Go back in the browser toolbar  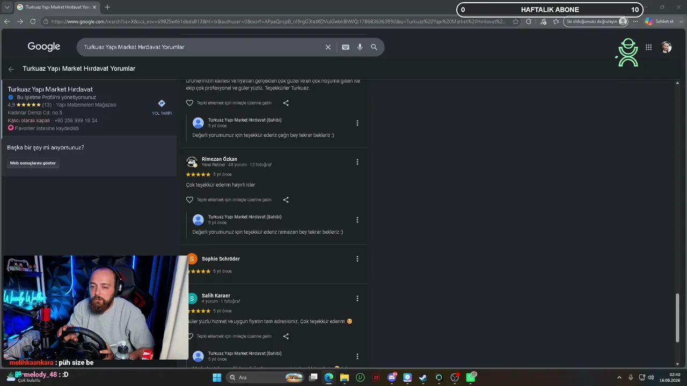pyautogui.click(x=7, y=21)
